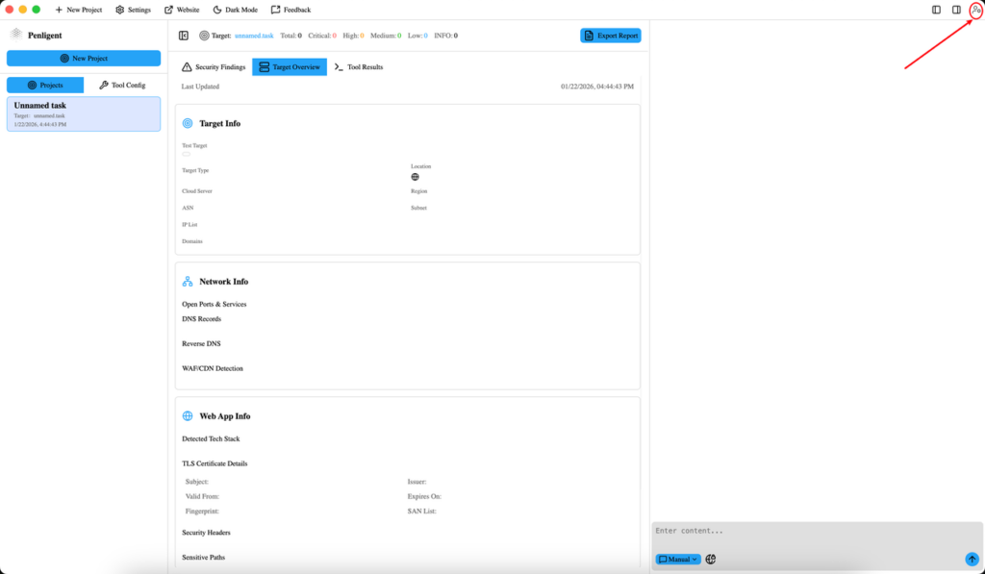Toggle the left sidebar panel icon
985x574 pixels.
click(937, 10)
